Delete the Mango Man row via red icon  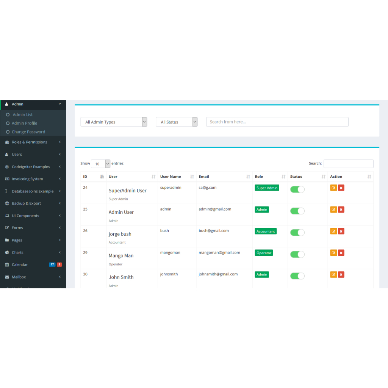[x=341, y=253]
